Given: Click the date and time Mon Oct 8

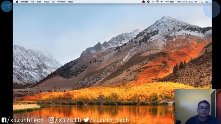Looking at the screenshot, I should 187,2.
